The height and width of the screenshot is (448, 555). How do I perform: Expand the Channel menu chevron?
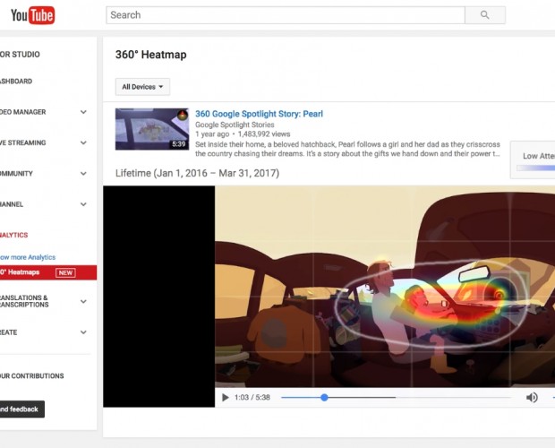83,204
